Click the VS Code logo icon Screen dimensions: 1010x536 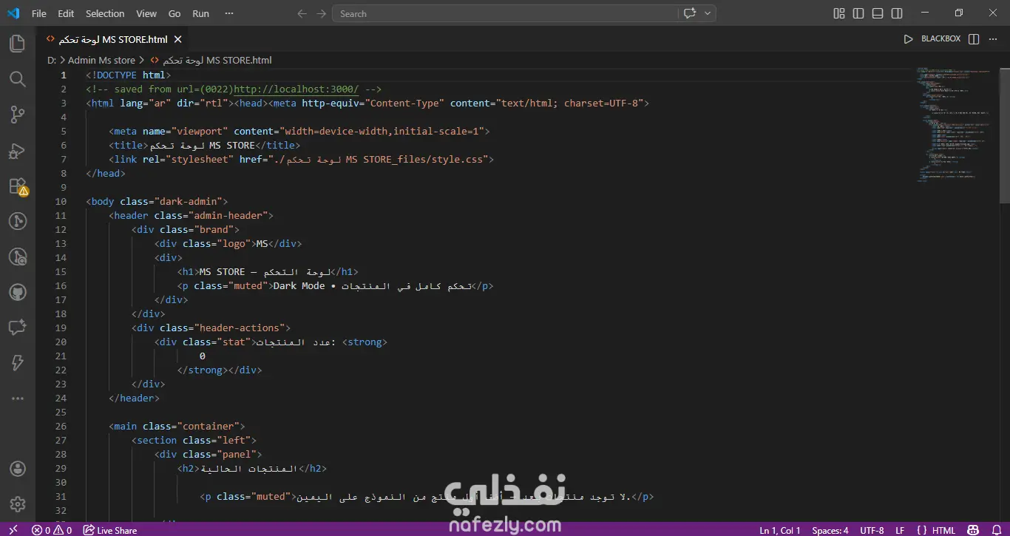point(13,13)
